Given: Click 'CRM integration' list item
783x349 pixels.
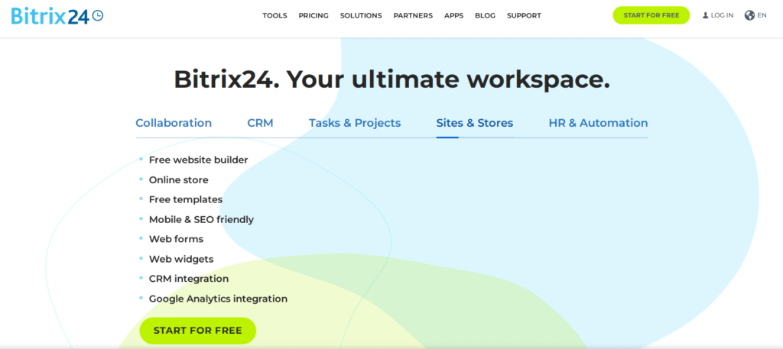Looking at the screenshot, I should 189,279.
